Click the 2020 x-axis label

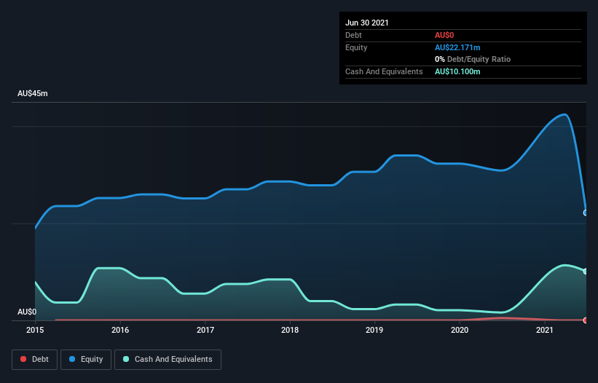pos(460,331)
